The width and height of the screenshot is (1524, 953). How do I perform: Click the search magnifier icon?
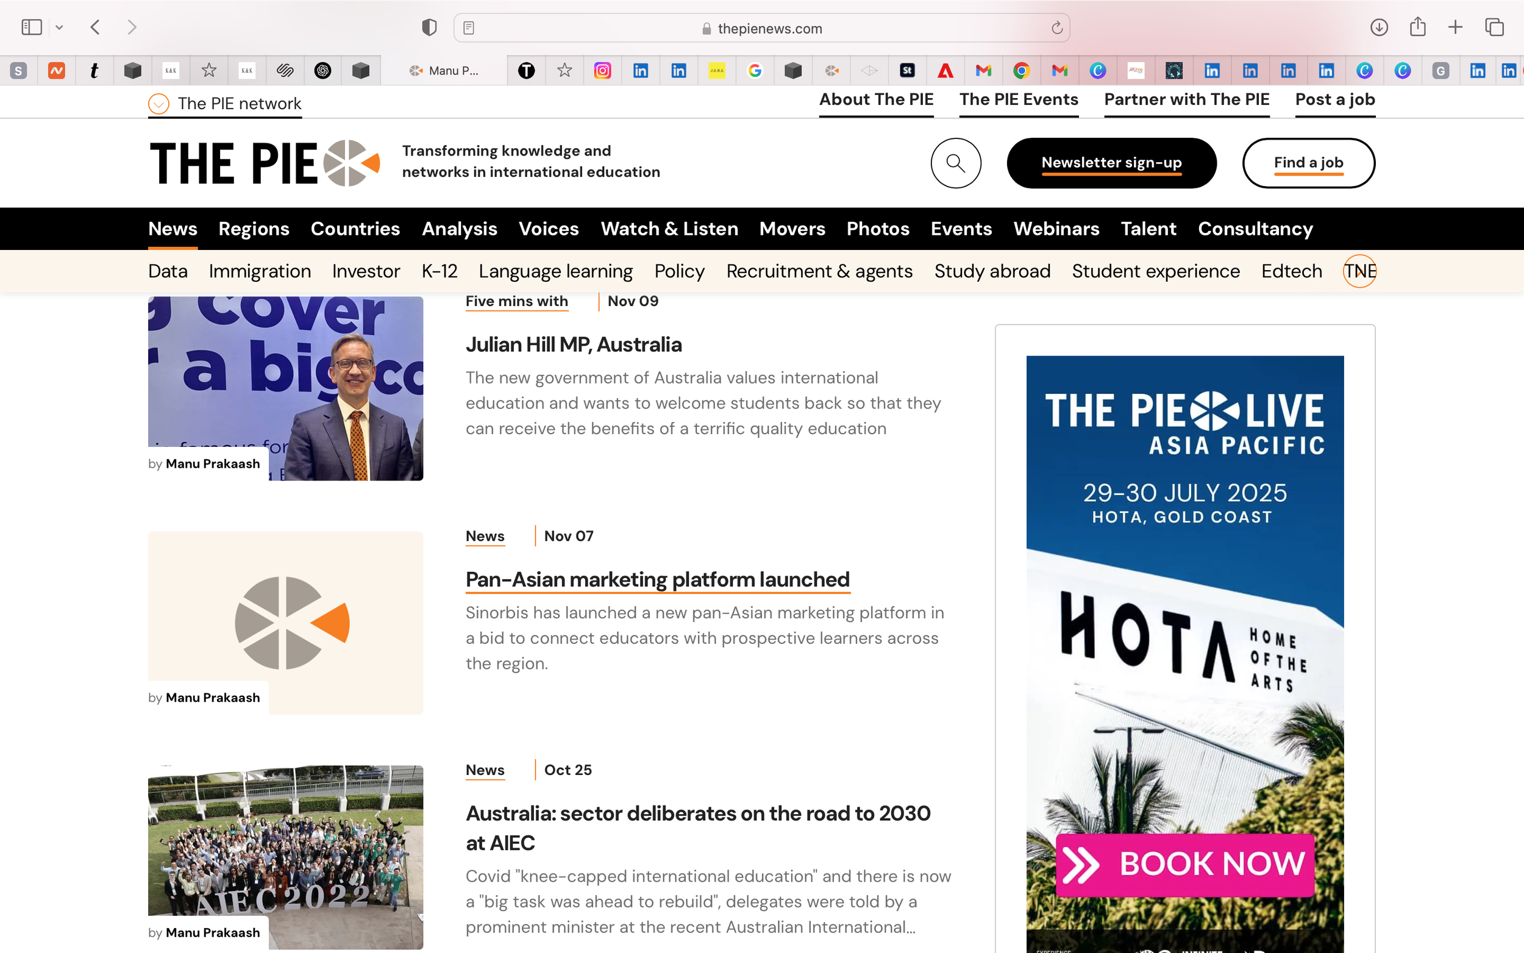tap(955, 163)
